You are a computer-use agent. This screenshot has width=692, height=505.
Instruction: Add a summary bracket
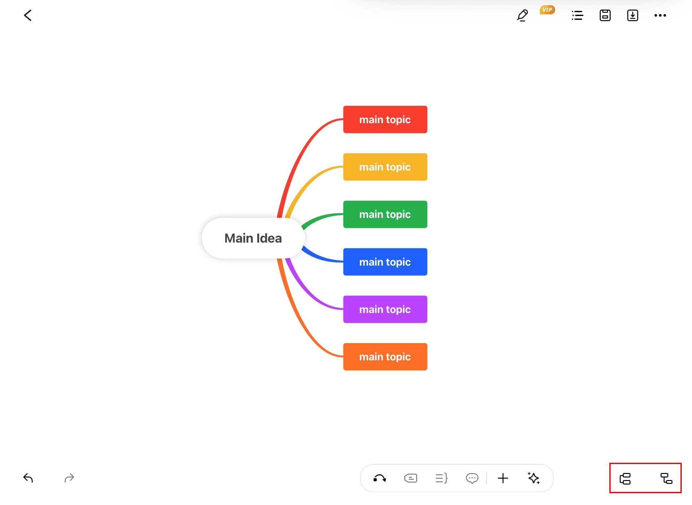[441, 478]
